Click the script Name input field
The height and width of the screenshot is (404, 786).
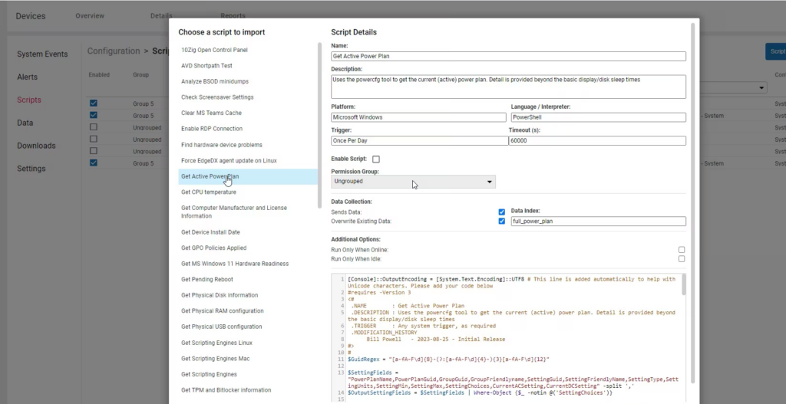[508, 56]
